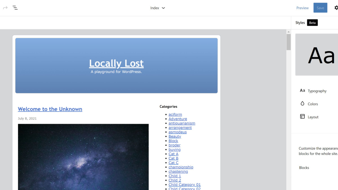Click the Typography Aa icon

(x=302, y=91)
